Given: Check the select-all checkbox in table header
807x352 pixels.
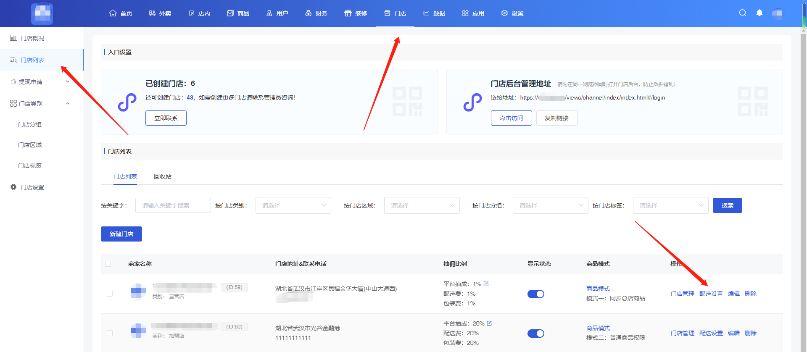Looking at the screenshot, I should coord(108,264).
